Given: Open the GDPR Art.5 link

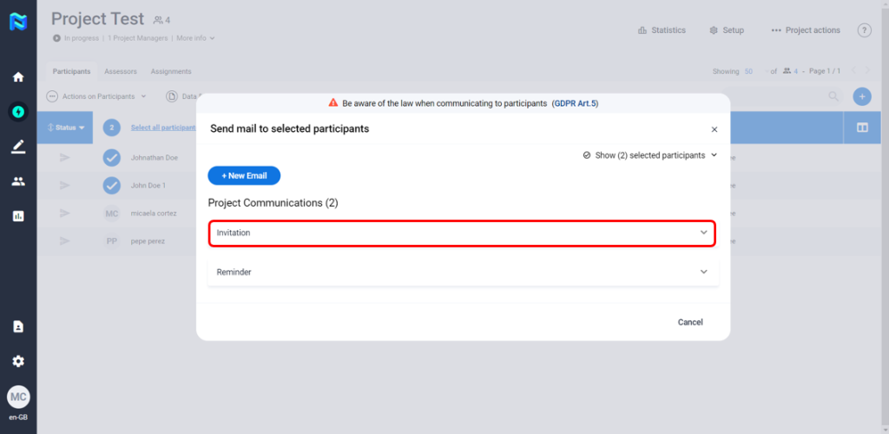Looking at the screenshot, I should click(x=575, y=102).
